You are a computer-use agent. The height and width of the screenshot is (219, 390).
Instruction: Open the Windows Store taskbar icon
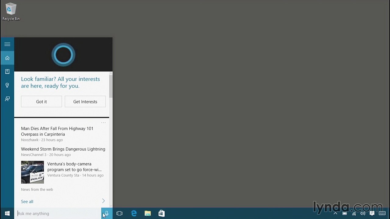pos(161,214)
